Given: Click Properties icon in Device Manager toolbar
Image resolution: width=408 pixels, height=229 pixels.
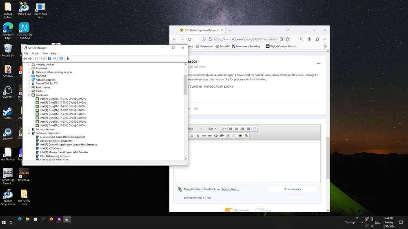Looking at the screenshot, I should tap(43, 59).
